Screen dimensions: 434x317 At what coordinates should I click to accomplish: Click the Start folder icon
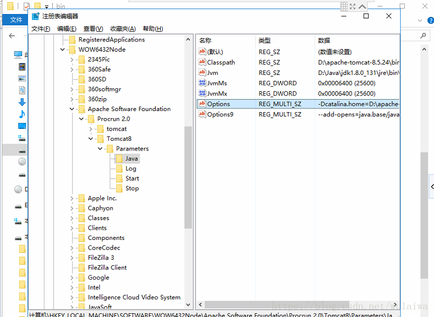click(x=119, y=178)
